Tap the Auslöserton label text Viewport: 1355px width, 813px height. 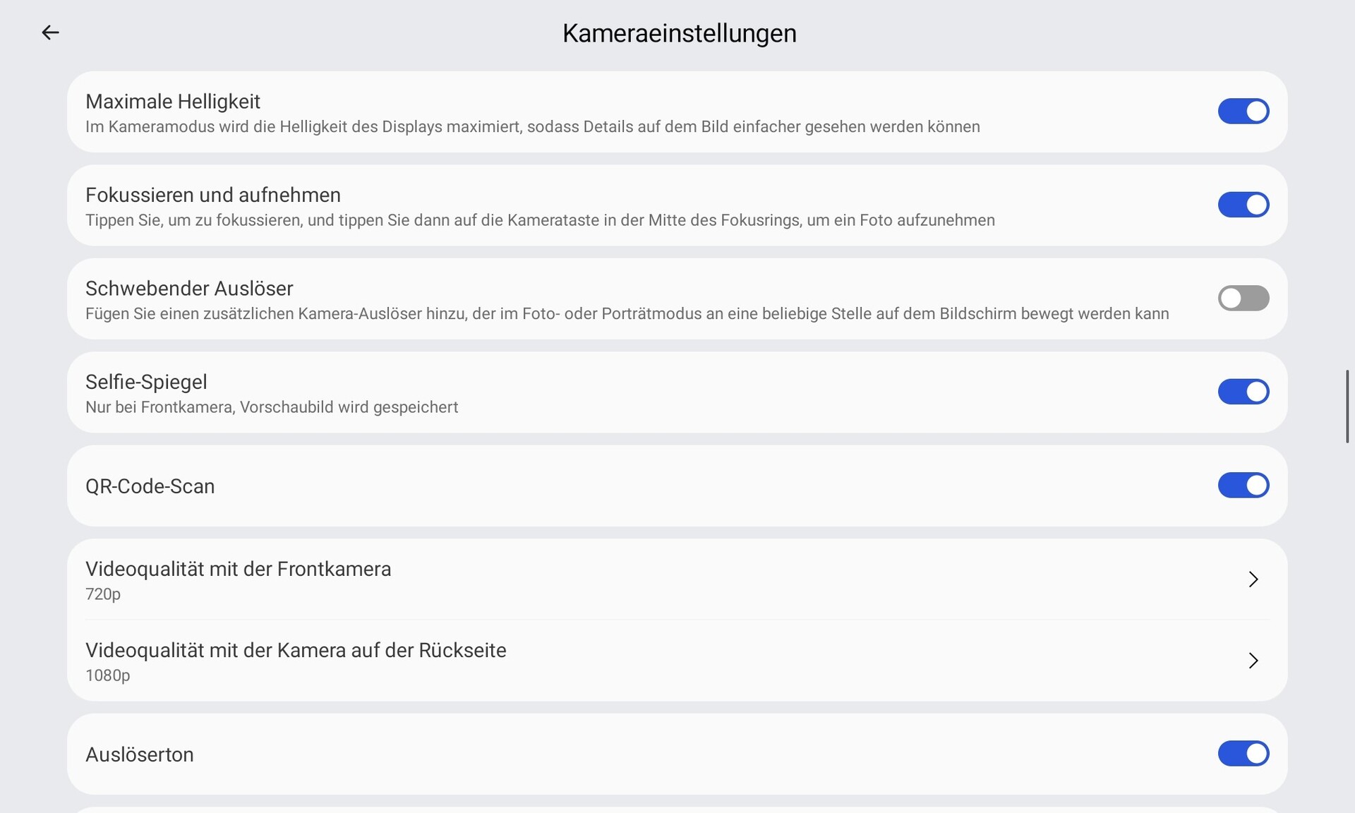pyautogui.click(x=140, y=754)
